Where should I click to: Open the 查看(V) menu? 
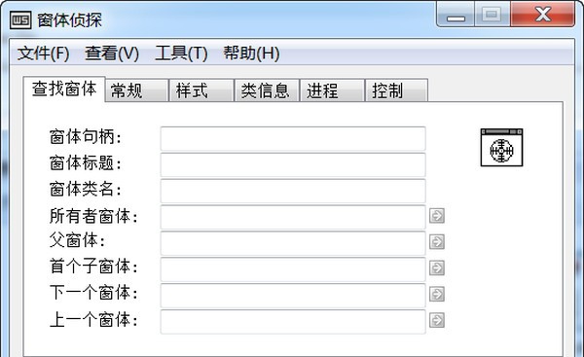(x=112, y=53)
